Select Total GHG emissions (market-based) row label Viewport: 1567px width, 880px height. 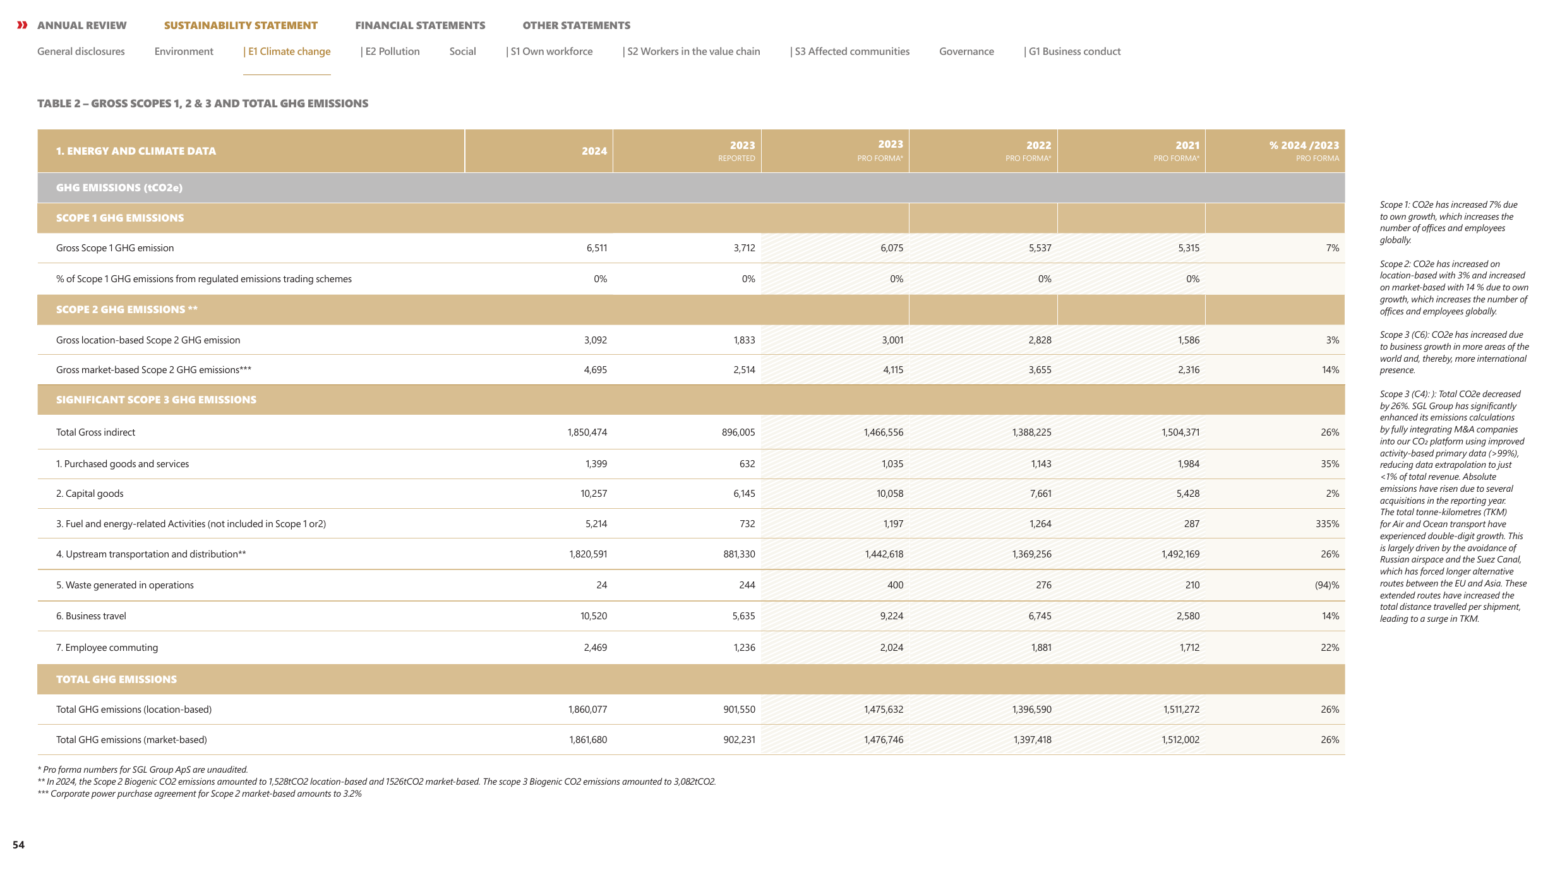[131, 740]
